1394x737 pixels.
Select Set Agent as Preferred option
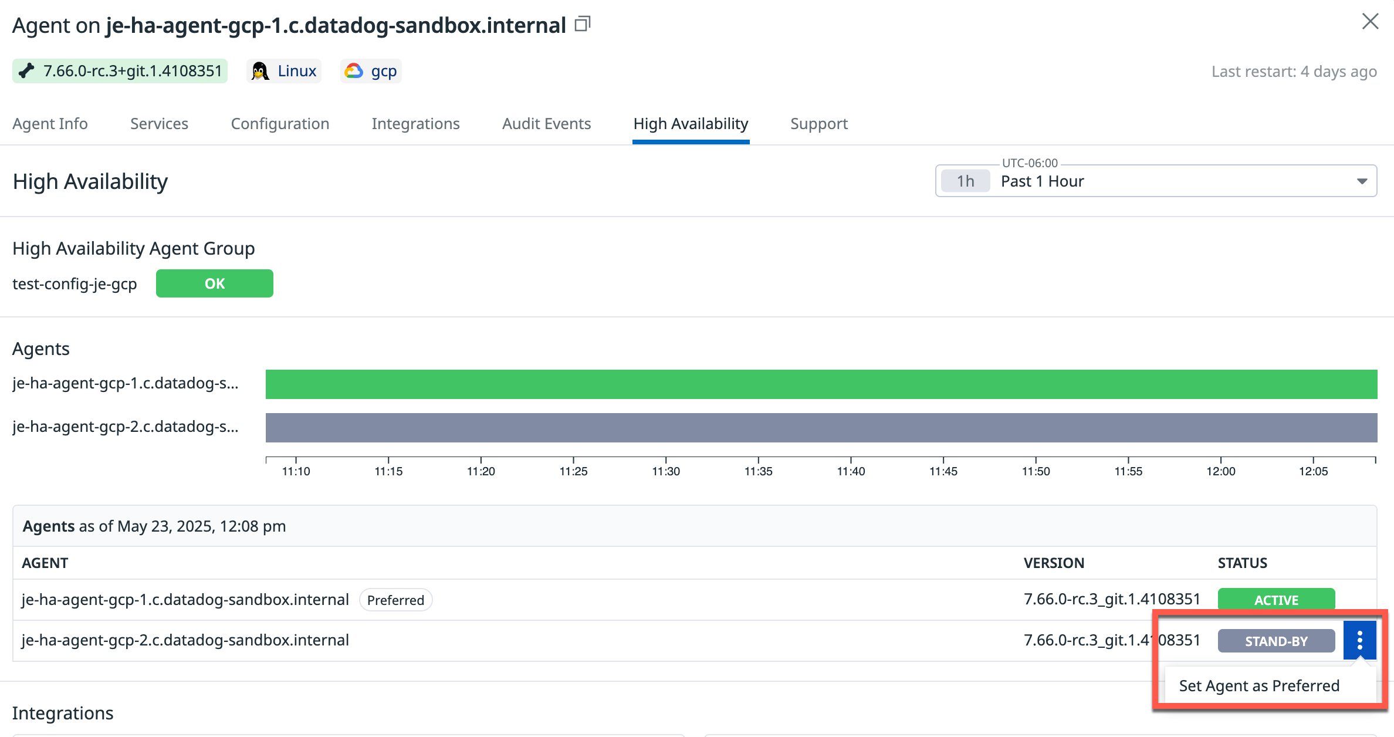[x=1259, y=685]
